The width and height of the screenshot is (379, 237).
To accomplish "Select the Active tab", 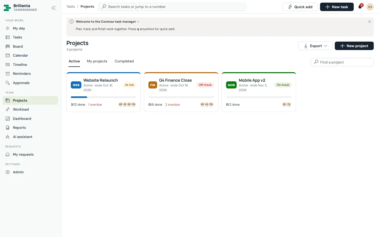I will click(74, 61).
